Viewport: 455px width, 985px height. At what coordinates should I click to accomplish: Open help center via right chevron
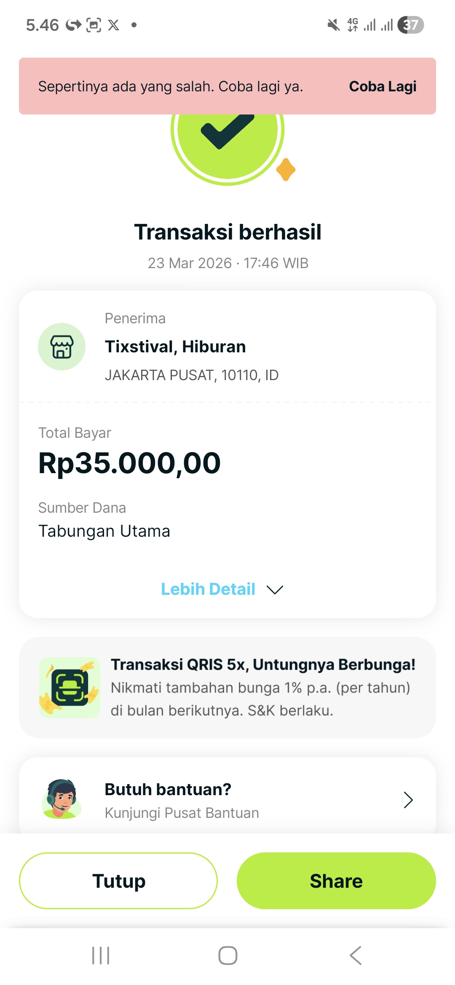pyautogui.click(x=408, y=800)
